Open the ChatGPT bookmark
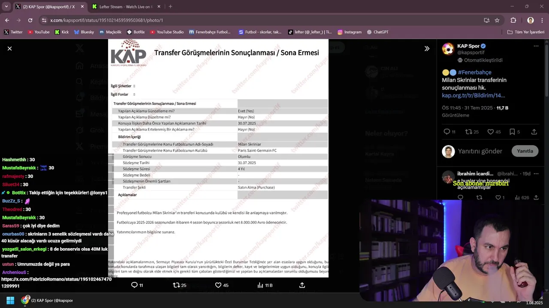Image resolution: width=549 pixels, height=308 pixels. pos(378,32)
